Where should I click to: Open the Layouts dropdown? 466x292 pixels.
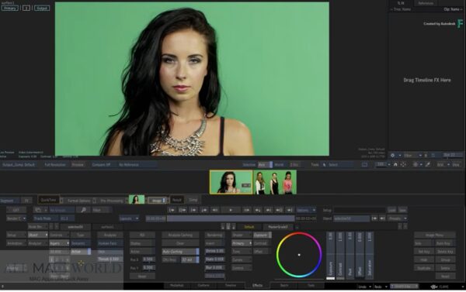pos(129,218)
